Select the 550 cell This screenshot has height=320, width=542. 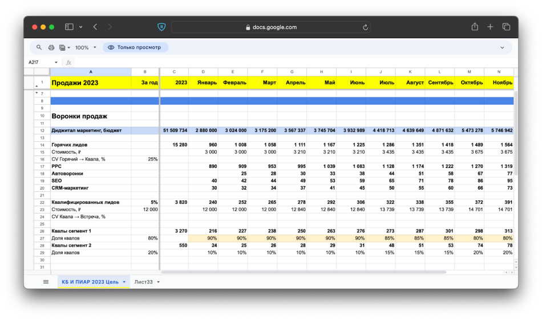[x=174, y=245]
